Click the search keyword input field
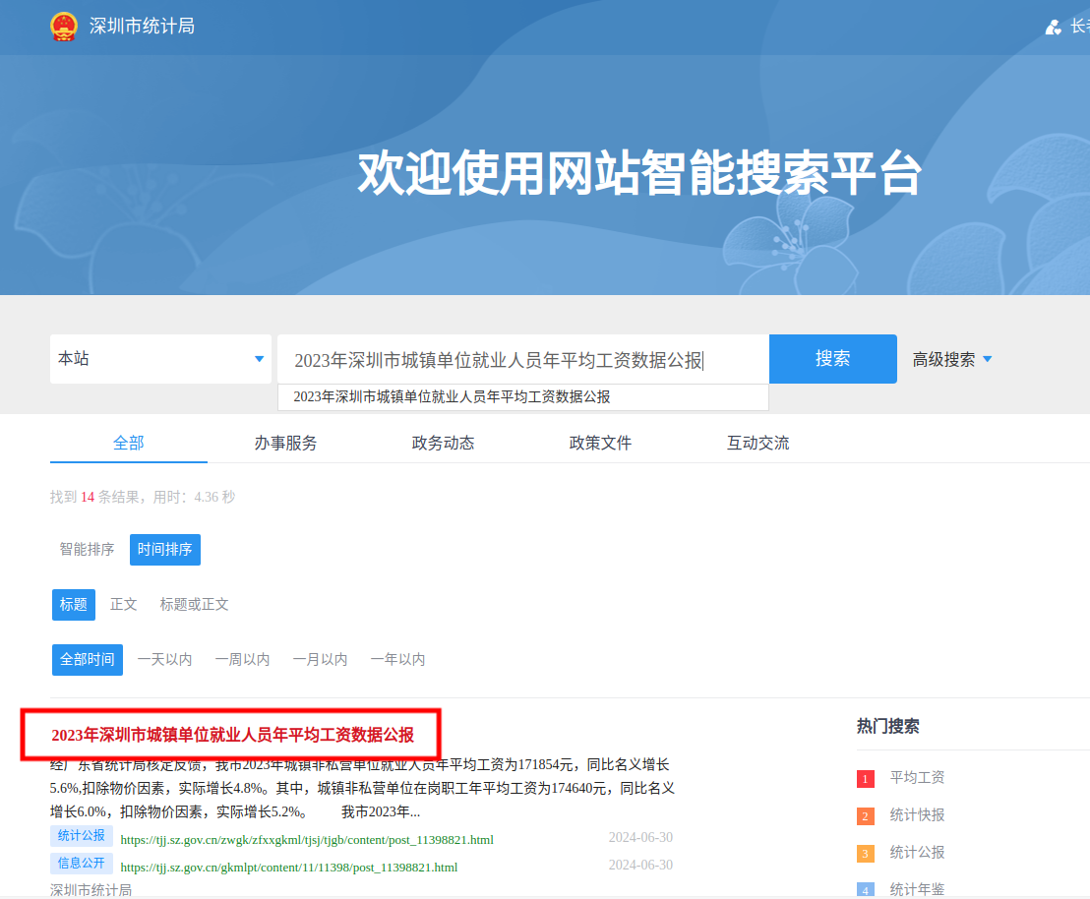The height and width of the screenshot is (899, 1090). (x=522, y=359)
